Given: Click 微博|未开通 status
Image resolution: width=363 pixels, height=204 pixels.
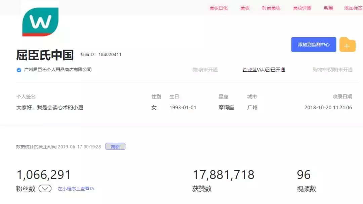Looking at the screenshot, I should coord(205,70).
